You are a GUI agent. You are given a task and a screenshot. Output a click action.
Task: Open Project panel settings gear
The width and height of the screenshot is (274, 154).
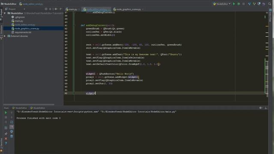click(x=56, y=9)
